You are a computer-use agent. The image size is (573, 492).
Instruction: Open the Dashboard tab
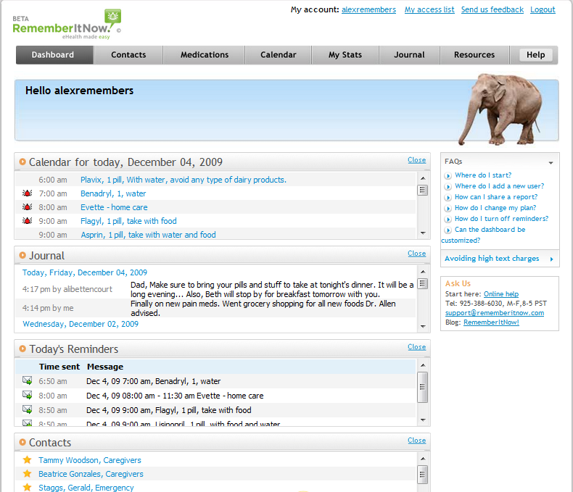coord(54,55)
